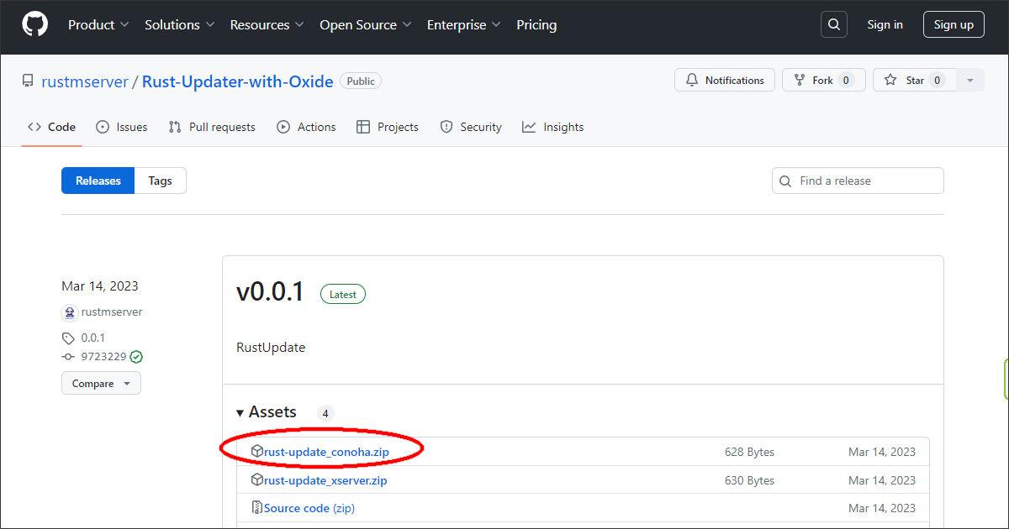Image resolution: width=1009 pixels, height=529 pixels.
Task: Open the Open Source menu
Action: [x=365, y=24]
